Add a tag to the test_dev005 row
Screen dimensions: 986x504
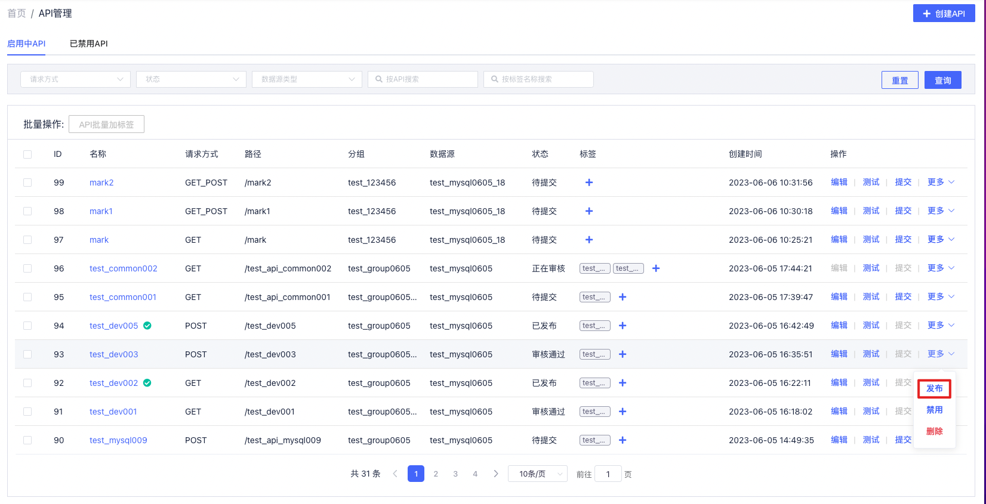(x=623, y=326)
